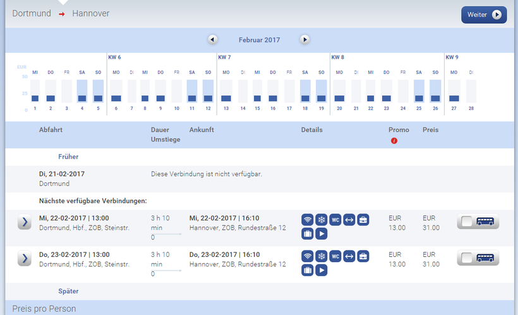The width and height of the screenshot is (518, 315).
Task: Go to the next month after Februar 2017
Action: (305, 39)
